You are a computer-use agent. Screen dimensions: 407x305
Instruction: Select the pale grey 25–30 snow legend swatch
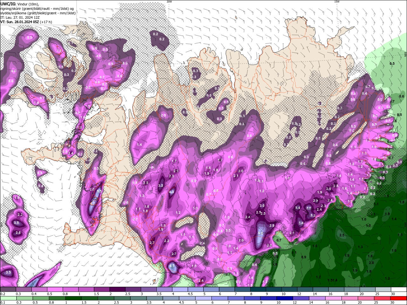[383, 289]
